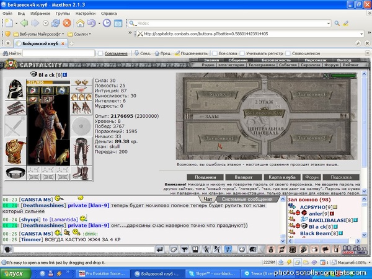Click the green Back navigation arrow

pyautogui.click(x=24, y=24)
